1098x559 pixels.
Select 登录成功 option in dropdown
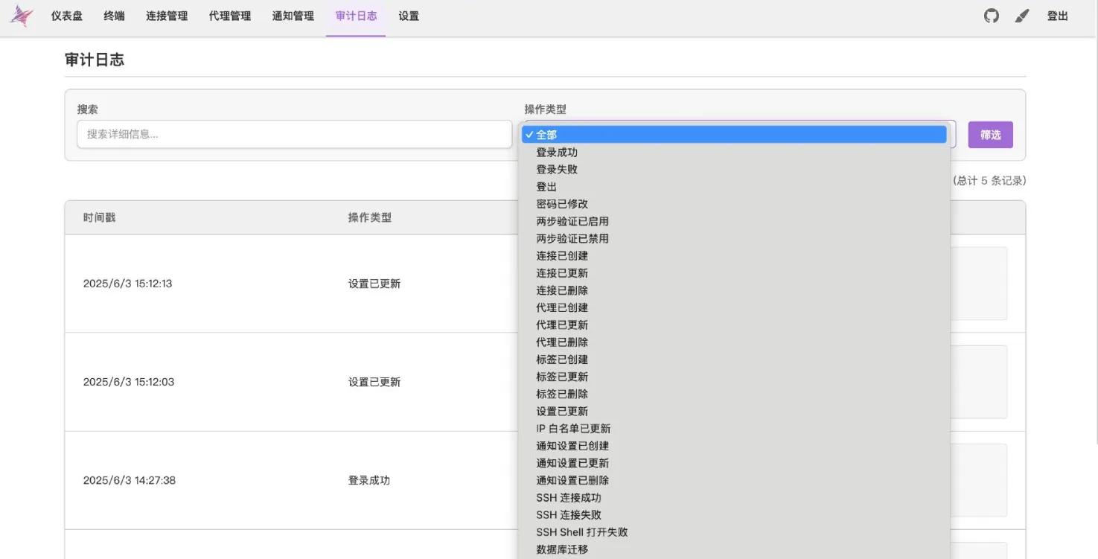(x=733, y=152)
